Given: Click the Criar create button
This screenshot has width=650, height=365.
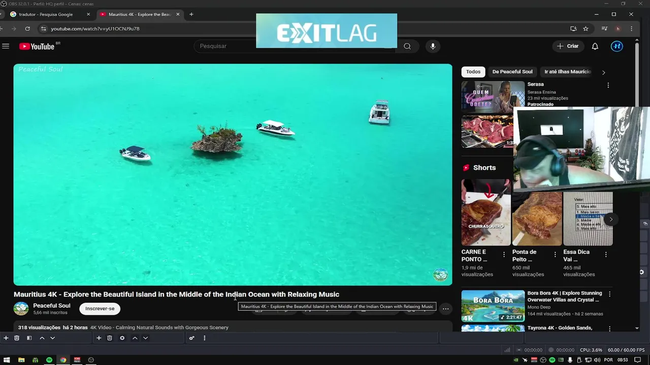Looking at the screenshot, I should pos(568,46).
